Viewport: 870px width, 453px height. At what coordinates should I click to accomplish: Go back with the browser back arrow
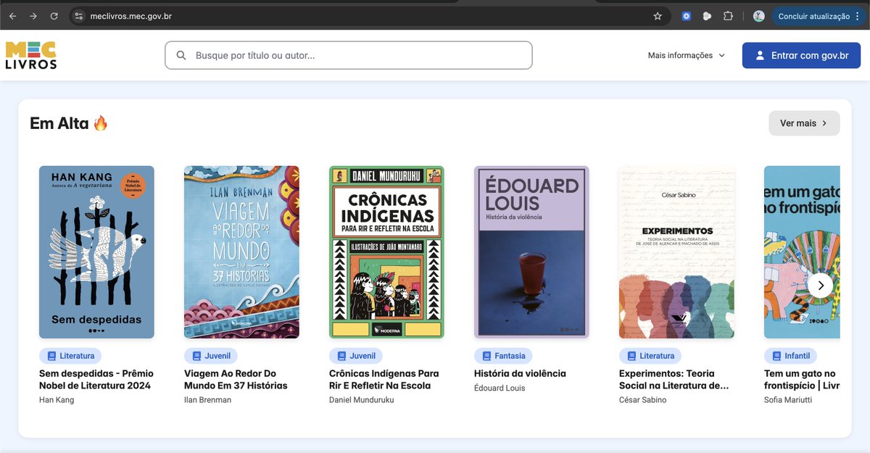12,16
